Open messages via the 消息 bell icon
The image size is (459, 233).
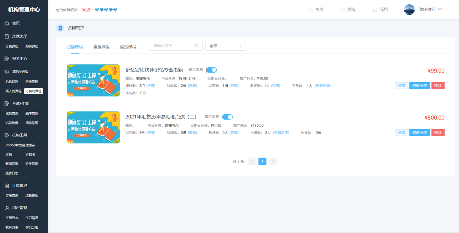(375, 9)
